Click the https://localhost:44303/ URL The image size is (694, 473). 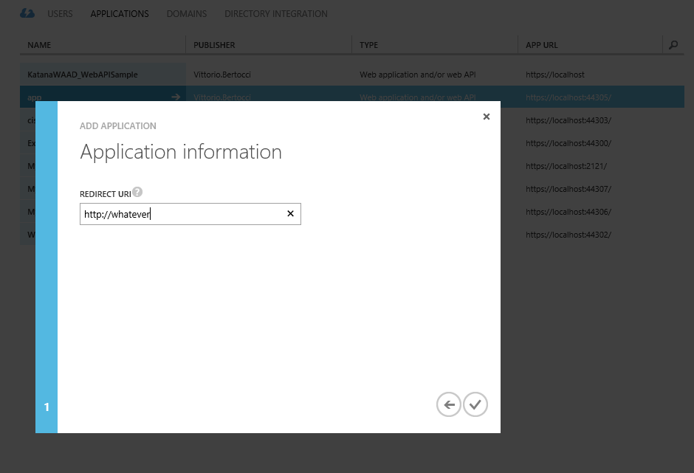click(568, 120)
